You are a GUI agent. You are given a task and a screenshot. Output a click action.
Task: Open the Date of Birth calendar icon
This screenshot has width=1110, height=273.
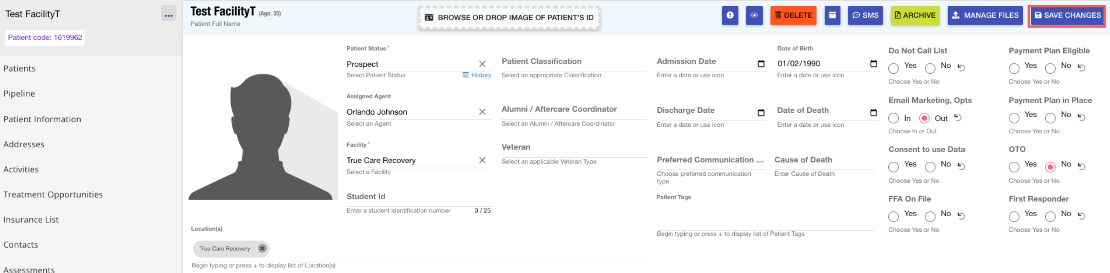coord(873,64)
